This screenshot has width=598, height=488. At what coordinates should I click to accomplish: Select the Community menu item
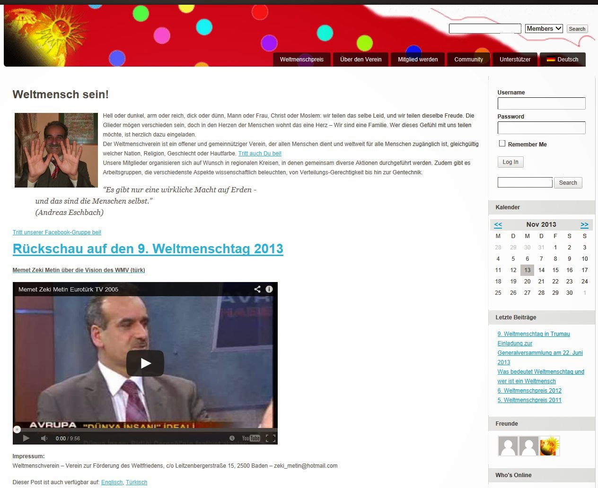[x=468, y=60]
